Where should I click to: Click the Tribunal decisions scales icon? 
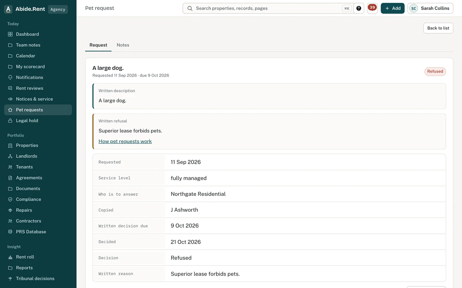tap(10, 278)
